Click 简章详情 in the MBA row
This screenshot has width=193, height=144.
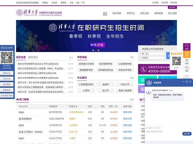coord(127,112)
